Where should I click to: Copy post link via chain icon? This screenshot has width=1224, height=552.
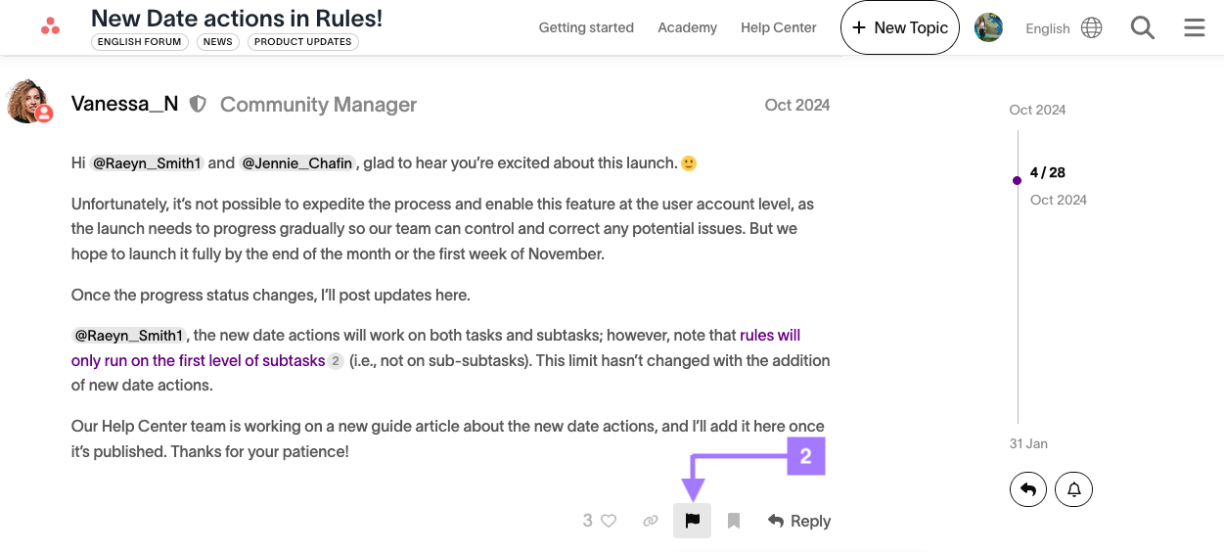pos(651,521)
